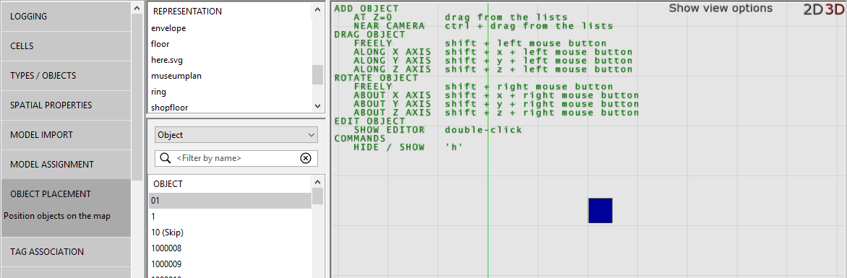
Task: Click the search magnifier icon
Action: pyautogui.click(x=165, y=158)
